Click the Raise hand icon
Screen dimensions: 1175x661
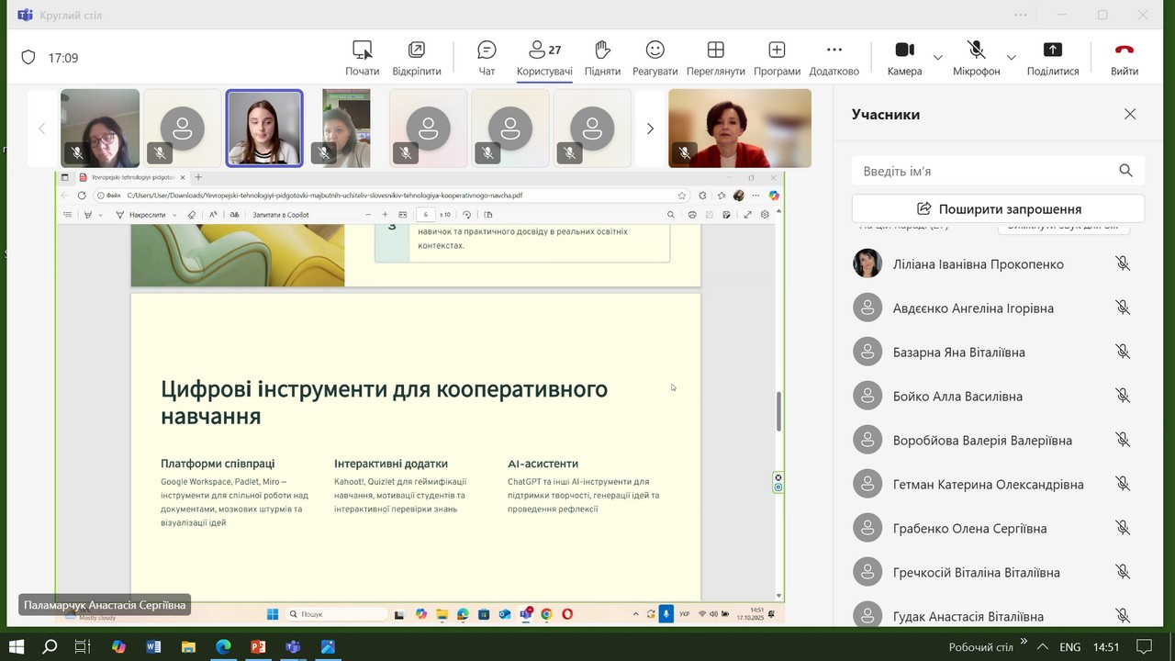point(602,57)
